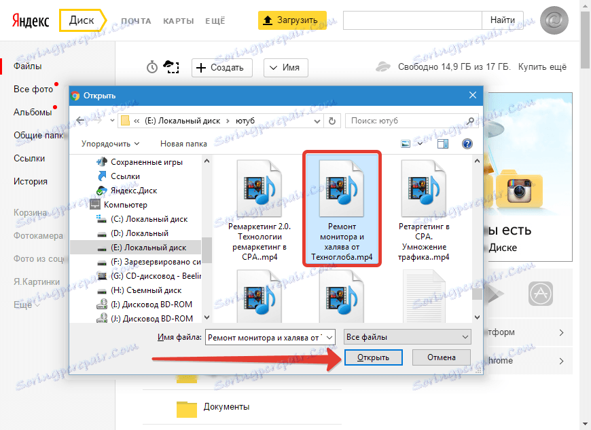Expand the address bar history dropdown

tap(317, 121)
